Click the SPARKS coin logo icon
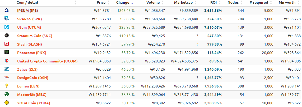Image resolution: width=302 pixels, height=107 pixels. click(7, 19)
